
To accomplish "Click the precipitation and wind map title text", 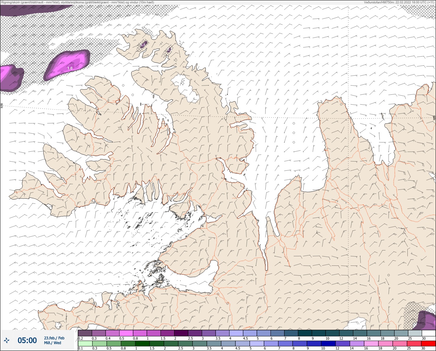I will [78, 2].
